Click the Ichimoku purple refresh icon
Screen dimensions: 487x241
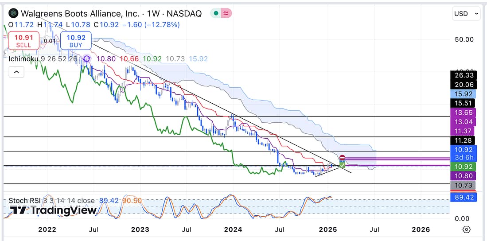pos(87,58)
